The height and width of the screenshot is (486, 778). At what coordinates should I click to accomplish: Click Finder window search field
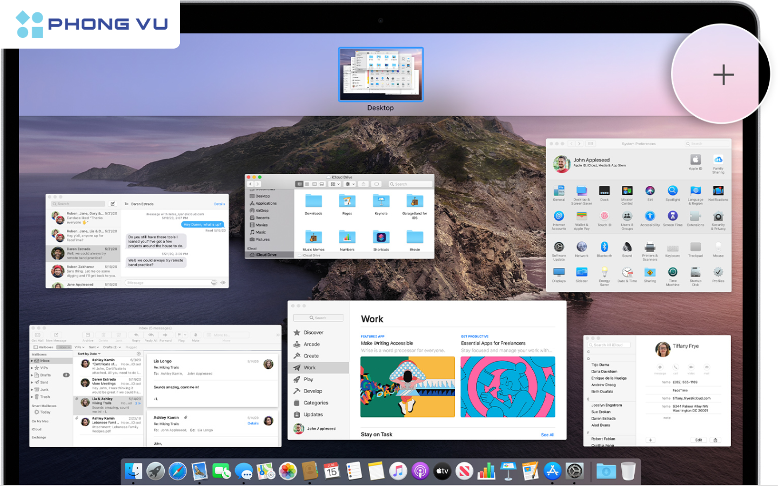pos(410,184)
